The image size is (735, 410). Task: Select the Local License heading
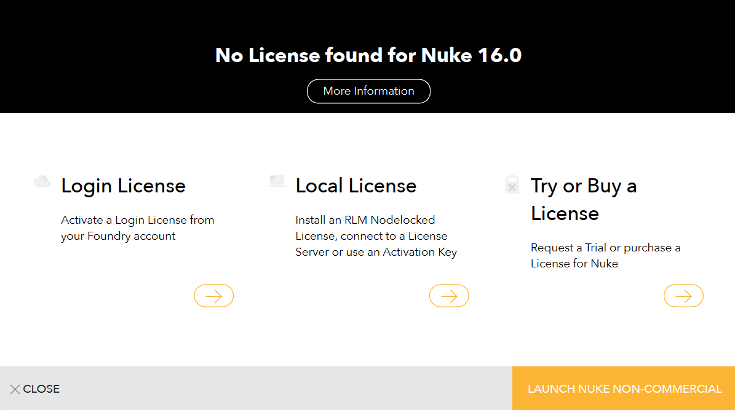tap(356, 186)
